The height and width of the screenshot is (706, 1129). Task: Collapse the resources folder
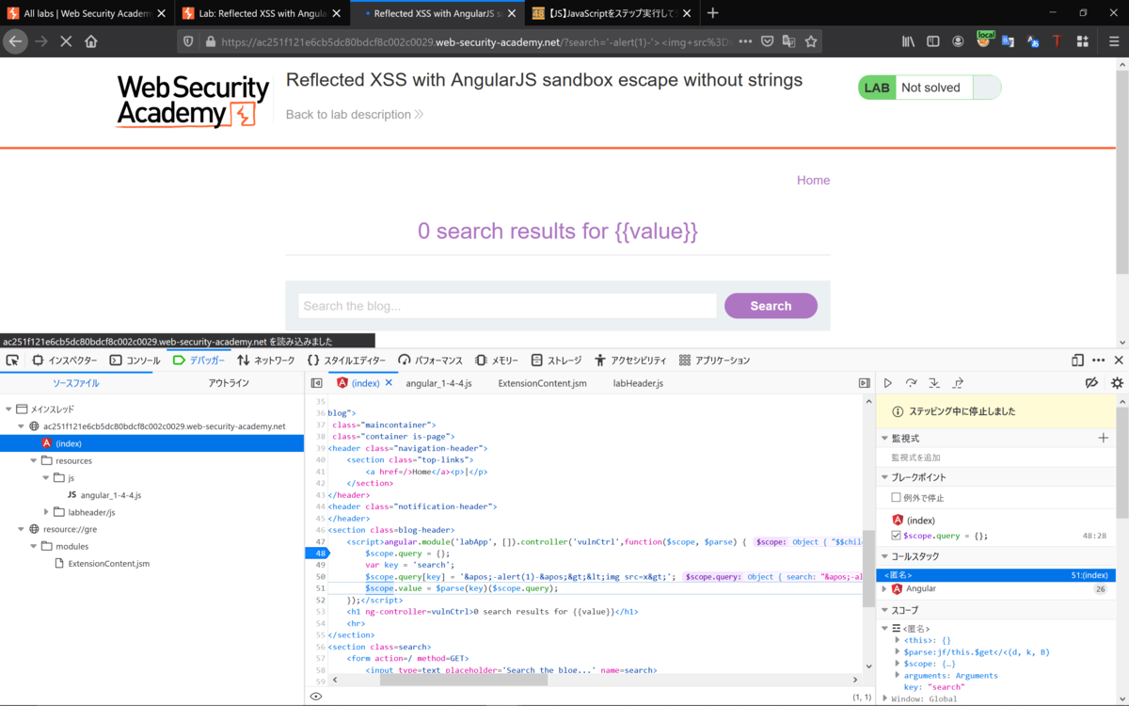coord(33,460)
